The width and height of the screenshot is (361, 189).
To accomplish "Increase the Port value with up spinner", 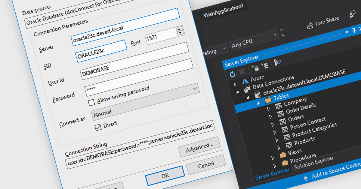I will click(180, 28).
